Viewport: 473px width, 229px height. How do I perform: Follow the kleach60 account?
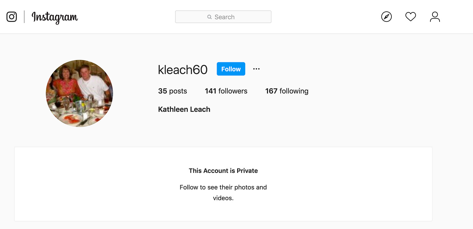231,69
